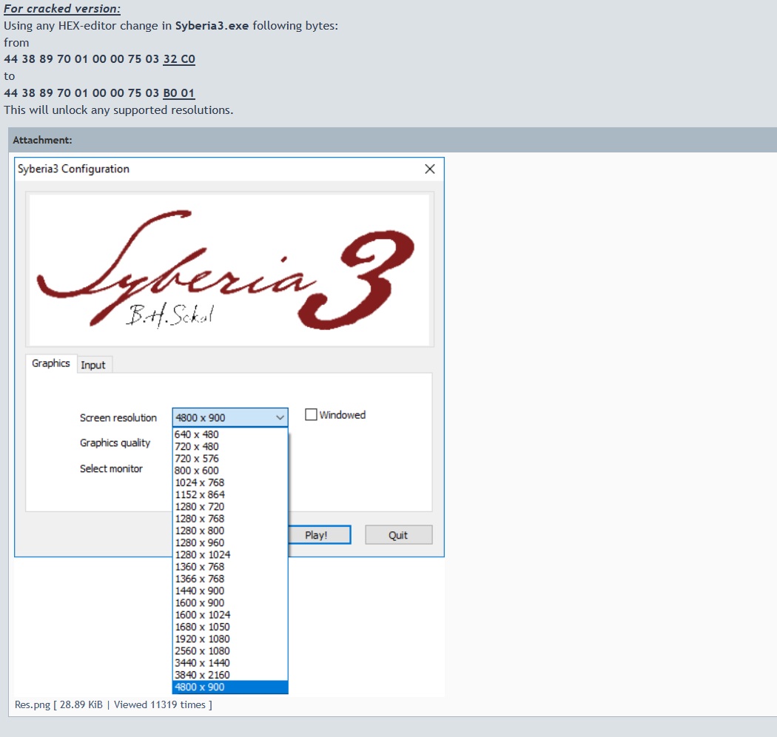
Task: Choose 3840 x 2160 resolution
Action: 230,675
